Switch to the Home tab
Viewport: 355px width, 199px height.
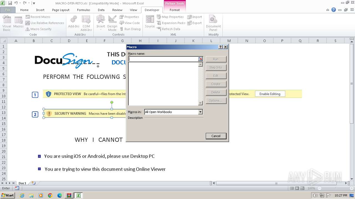24,10
